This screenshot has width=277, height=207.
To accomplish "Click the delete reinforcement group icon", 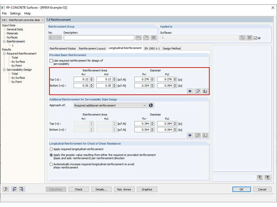I will pos(154,38).
